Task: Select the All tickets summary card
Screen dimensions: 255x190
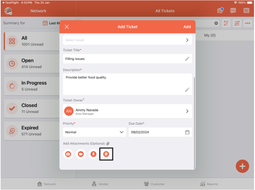Action: click(x=32, y=41)
